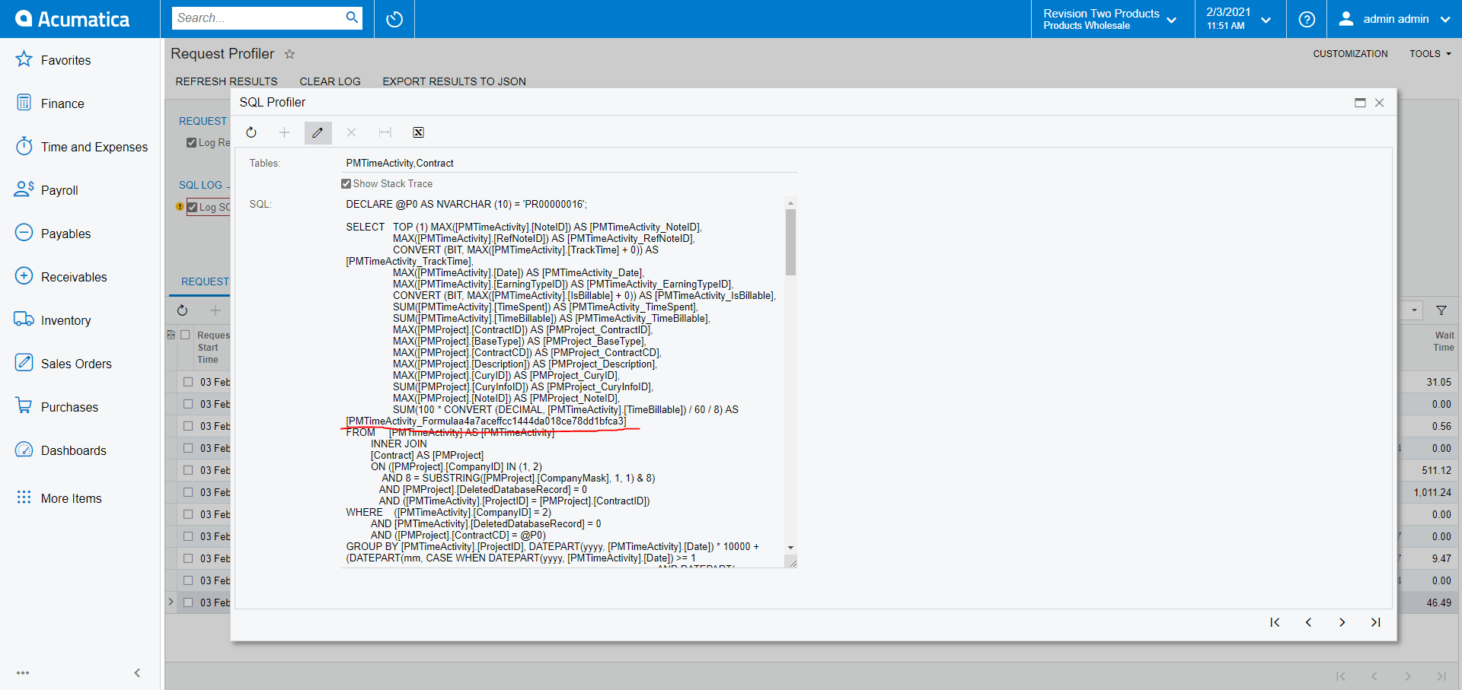Screen dimensions: 1462x690
Task: Add Request Profiler to favorites star
Action: [x=289, y=54]
